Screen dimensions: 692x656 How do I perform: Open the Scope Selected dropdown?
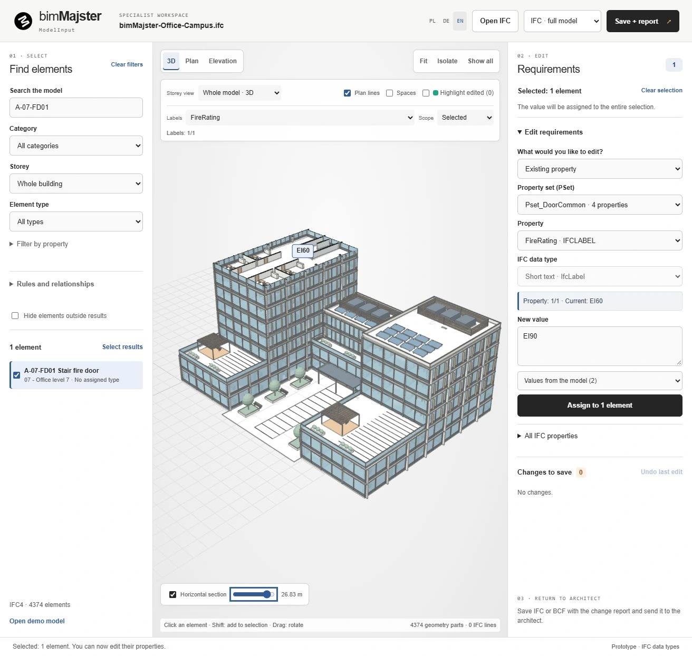click(465, 118)
